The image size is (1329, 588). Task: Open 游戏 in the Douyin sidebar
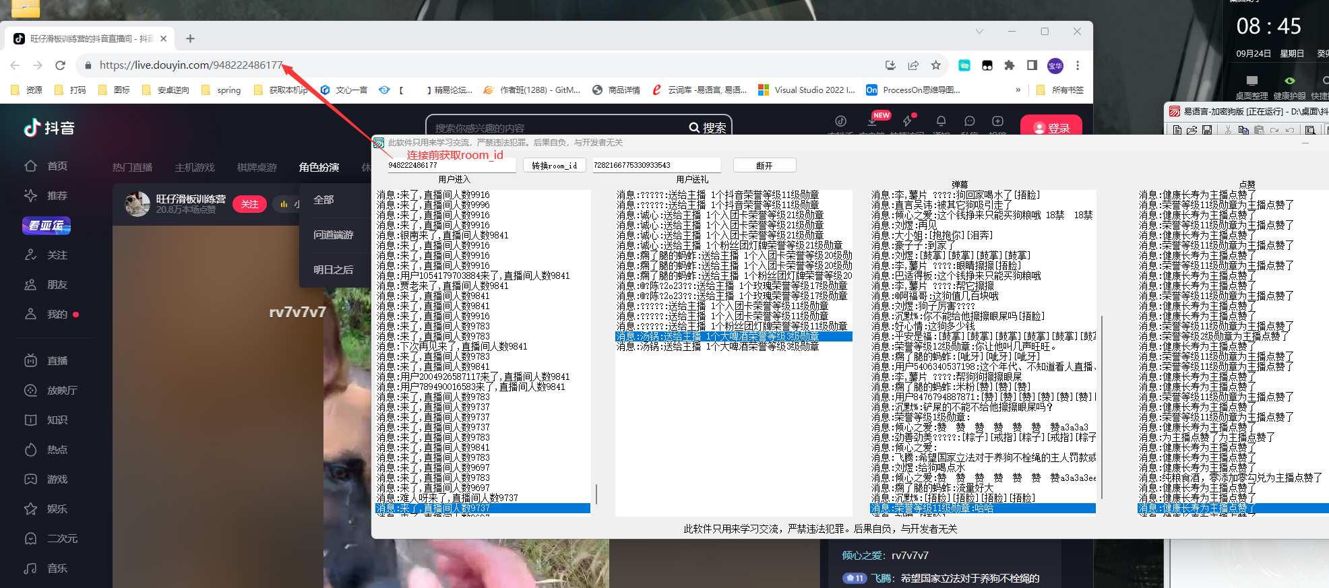pyautogui.click(x=46, y=479)
